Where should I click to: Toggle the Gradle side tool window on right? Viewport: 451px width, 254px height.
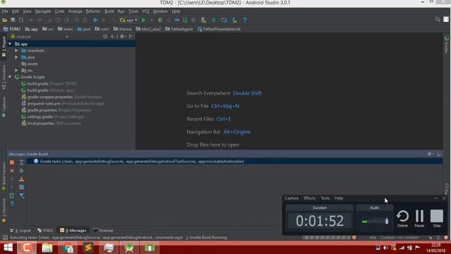[446, 44]
